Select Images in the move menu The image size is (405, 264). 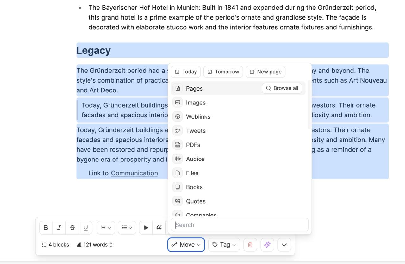click(238, 103)
